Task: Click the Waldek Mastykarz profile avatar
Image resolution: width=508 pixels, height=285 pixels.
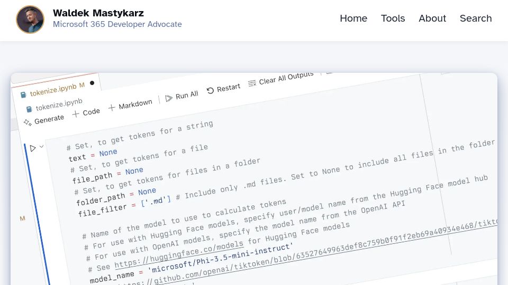Action: click(30, 20)
